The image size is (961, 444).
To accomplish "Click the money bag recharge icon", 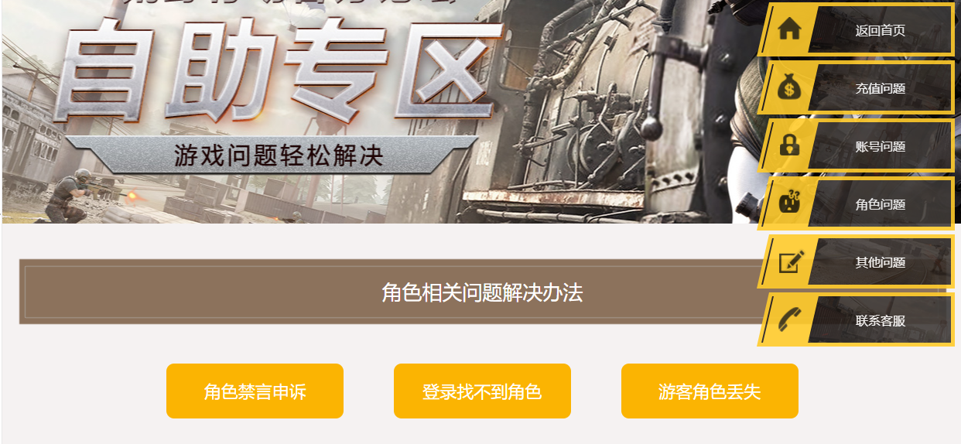I will coord(789,87).
